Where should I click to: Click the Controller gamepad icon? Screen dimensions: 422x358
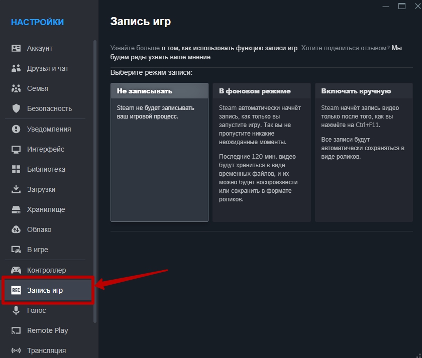click(16, 270)
